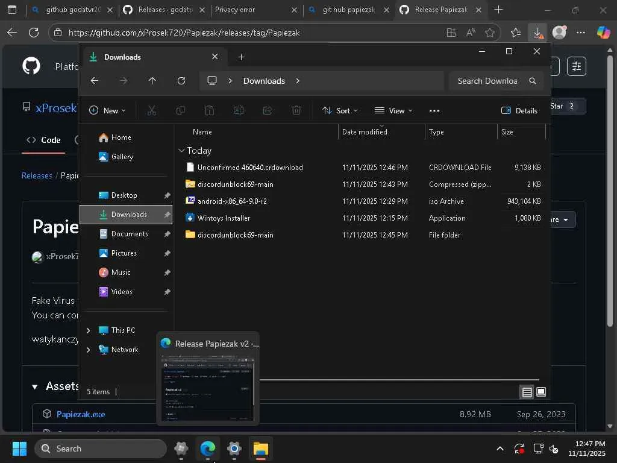Click the Delete trash icon in Explorer
Viewport: 617px width, 463px height.
click(x=296, y=111)
